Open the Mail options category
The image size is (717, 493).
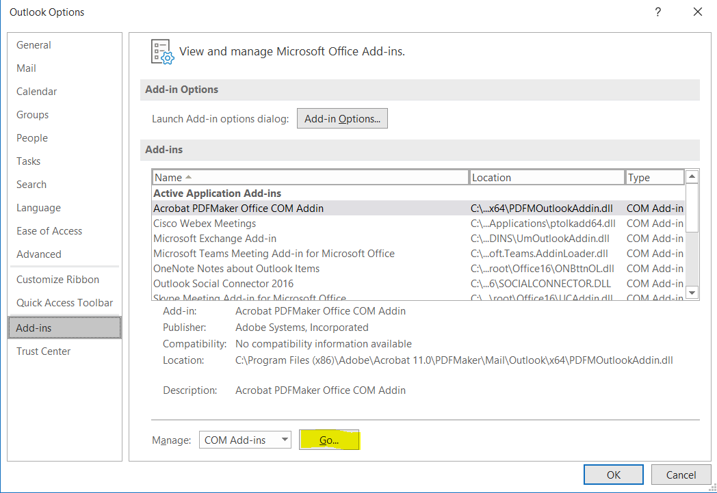click(x=27, y=68)
